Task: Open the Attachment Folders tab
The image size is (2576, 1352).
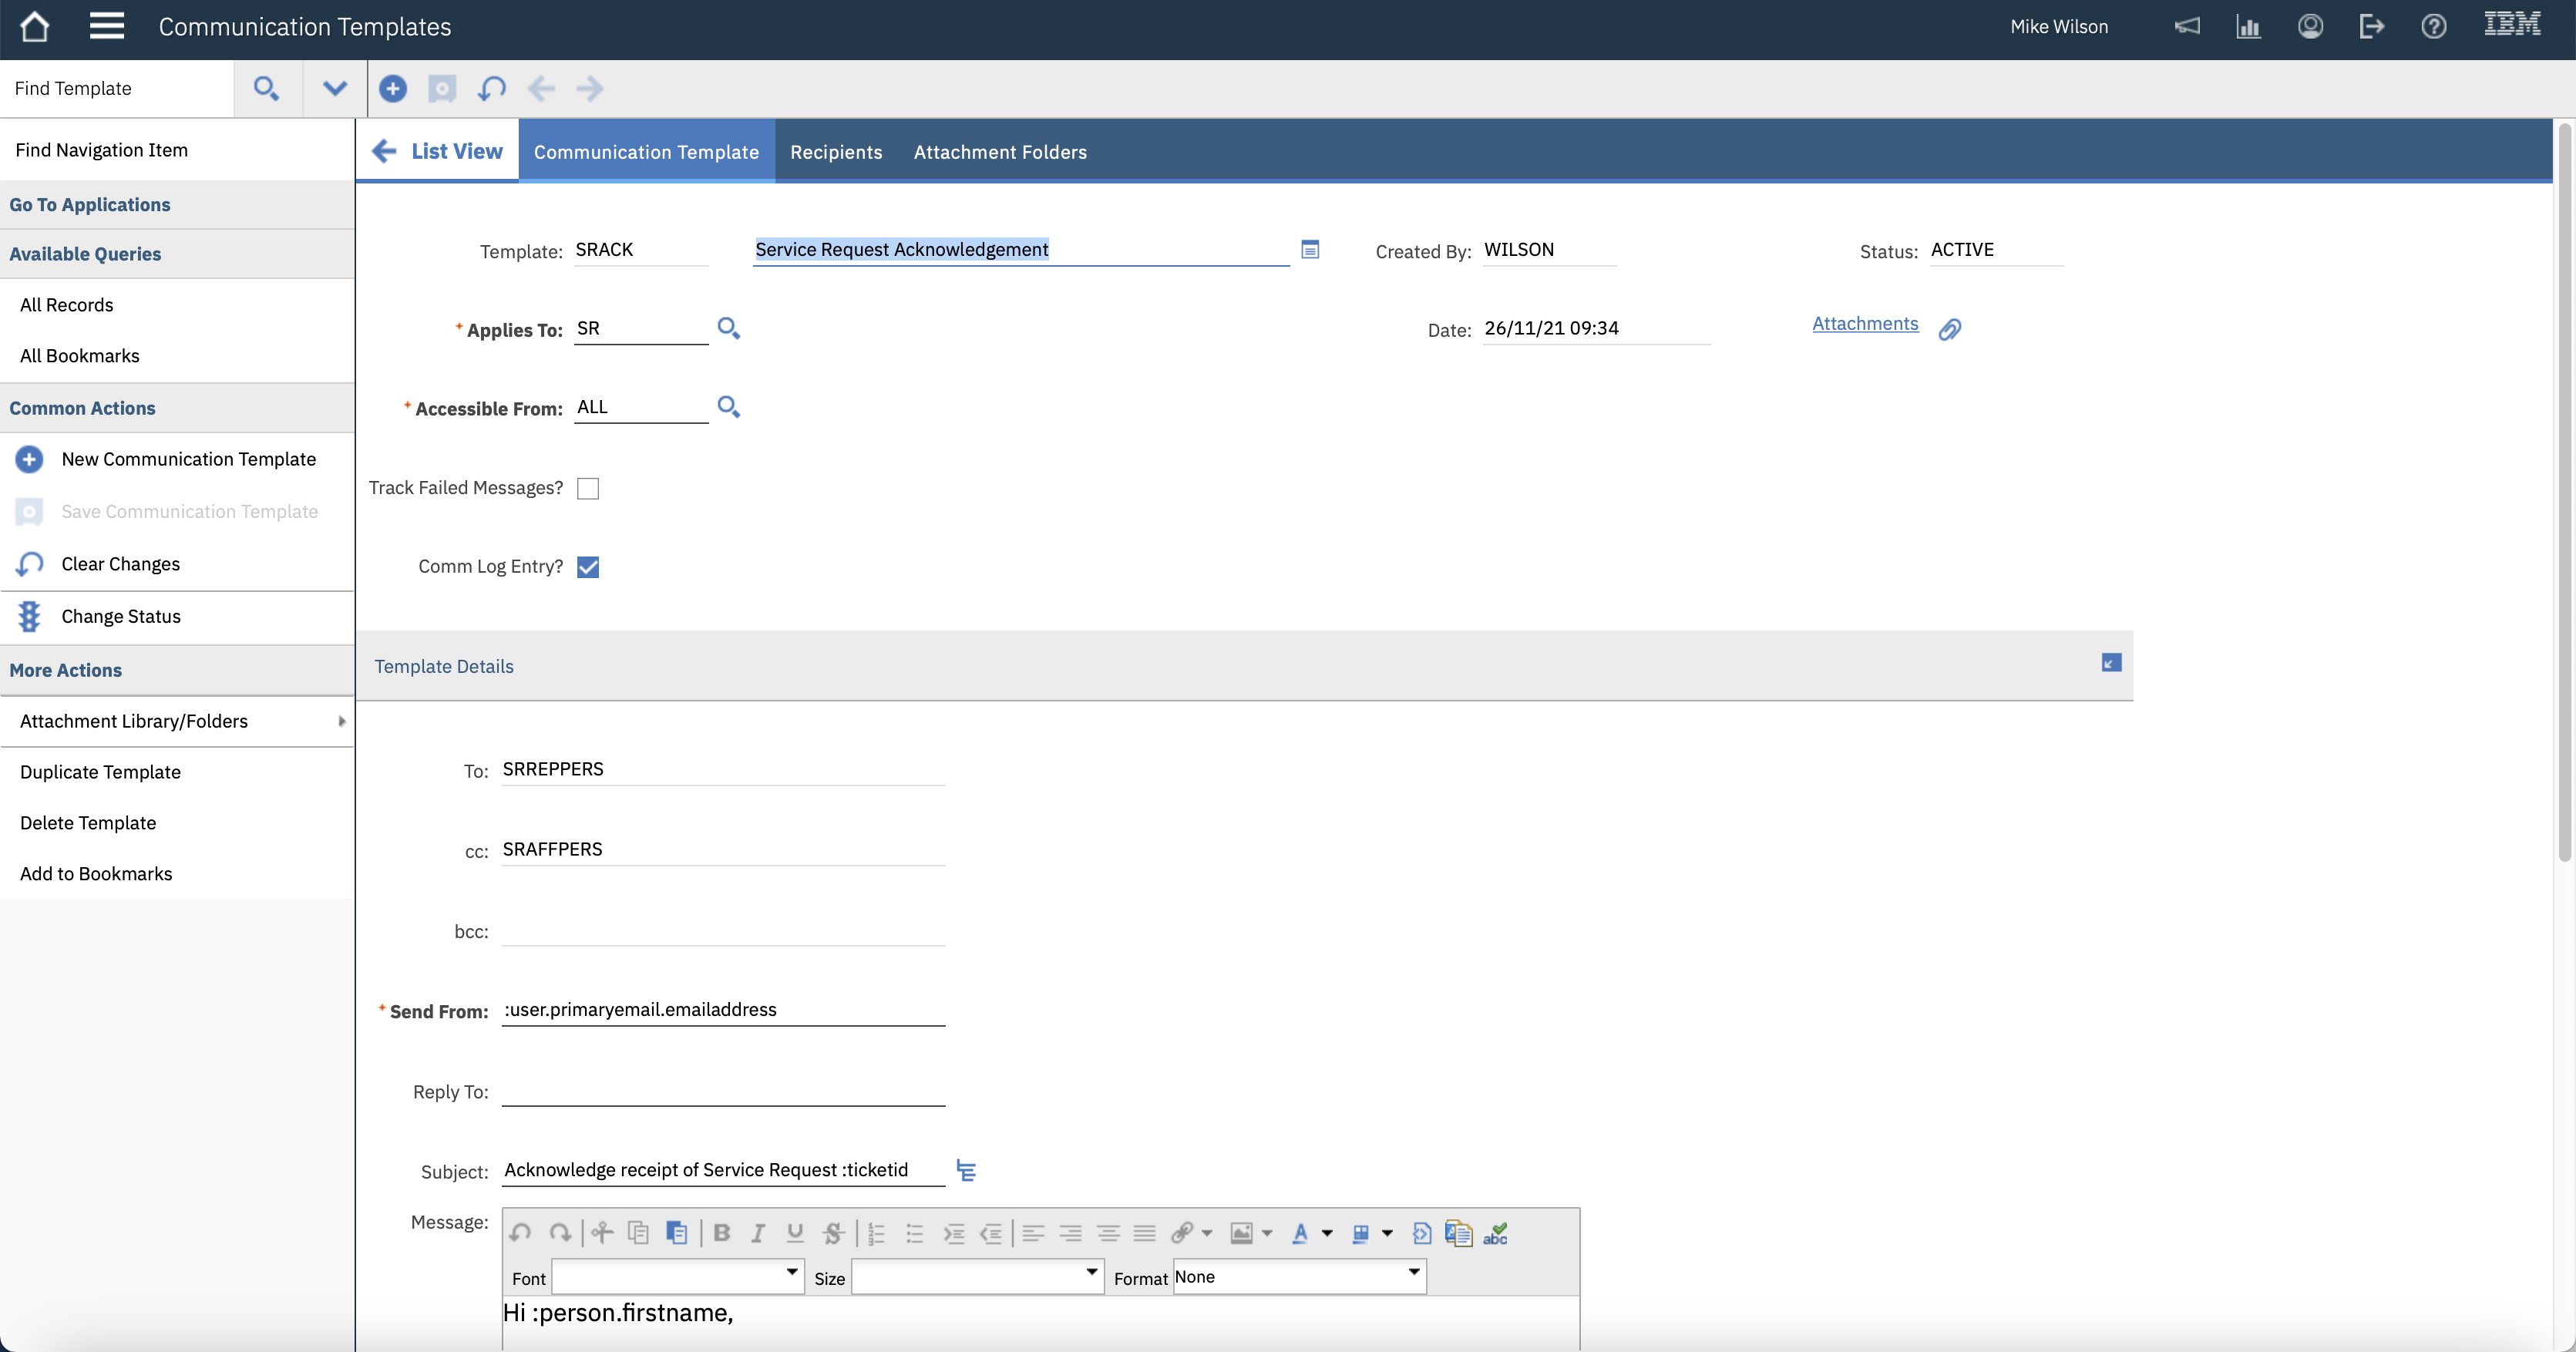Action: pyautogui.click(x=1000, y=152)
